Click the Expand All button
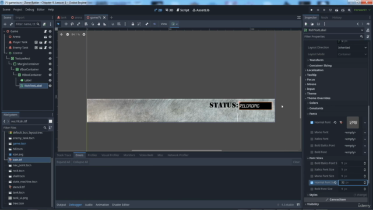 64,162
